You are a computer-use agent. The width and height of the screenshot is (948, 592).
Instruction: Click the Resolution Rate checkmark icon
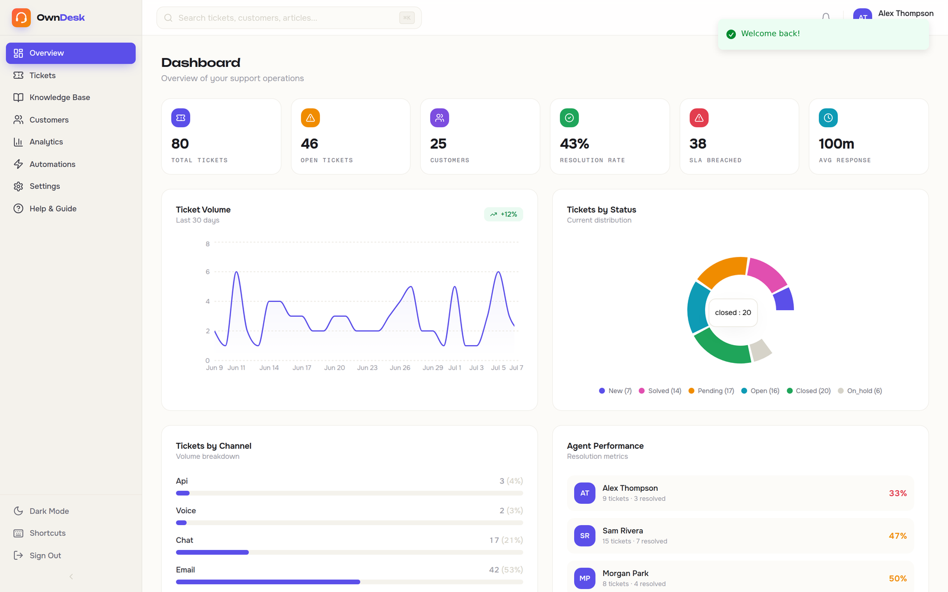(x=569, y=118)
